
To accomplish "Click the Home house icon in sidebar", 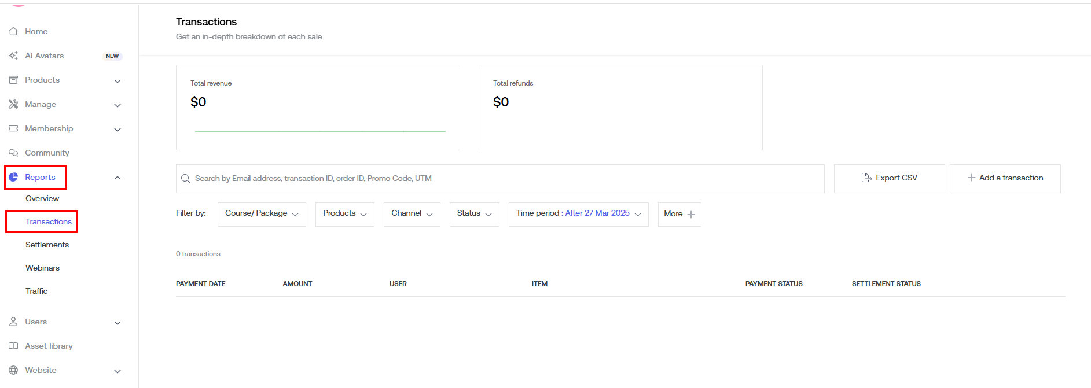I will [x=13, y=31].
